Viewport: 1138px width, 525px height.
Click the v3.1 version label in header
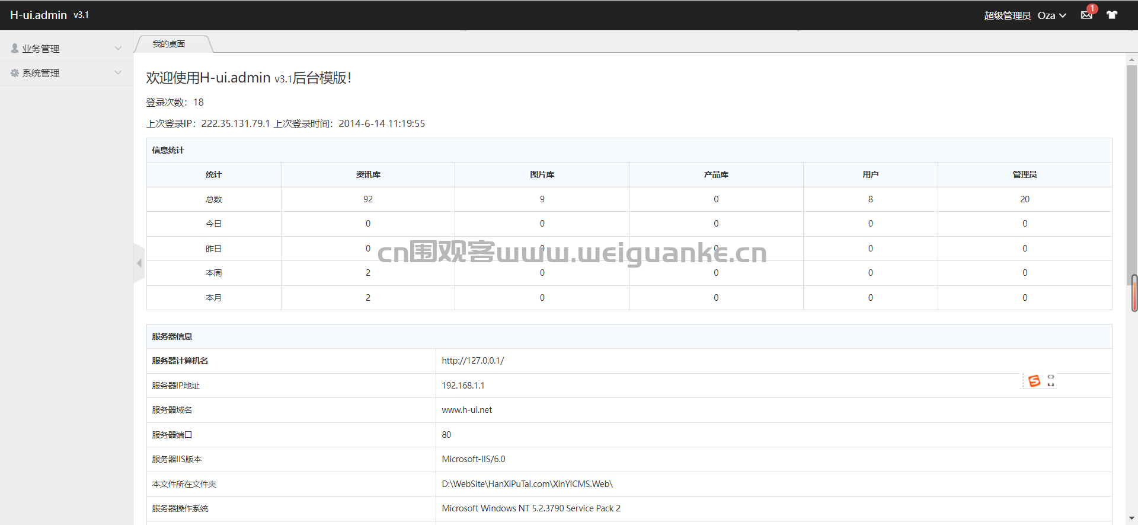coord(81,15)
